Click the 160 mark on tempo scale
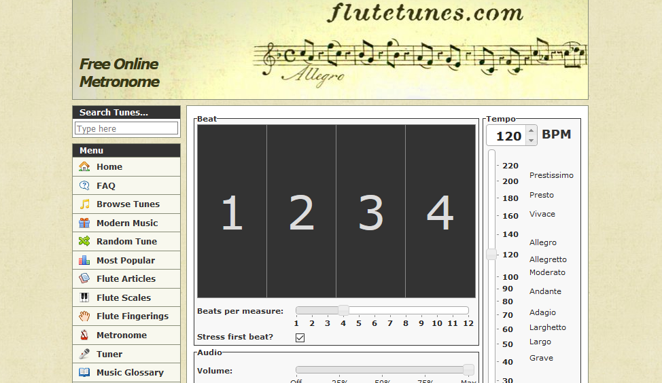This screenshot has height=383, width=662. [510, 216]
